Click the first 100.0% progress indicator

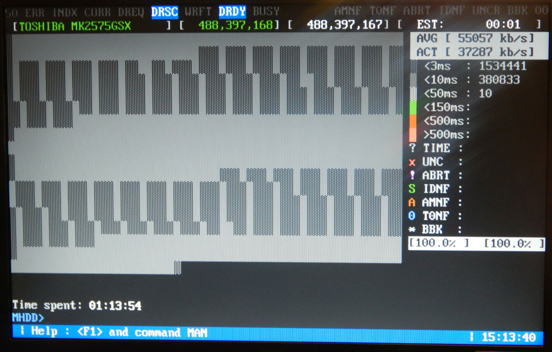point(439,243)
